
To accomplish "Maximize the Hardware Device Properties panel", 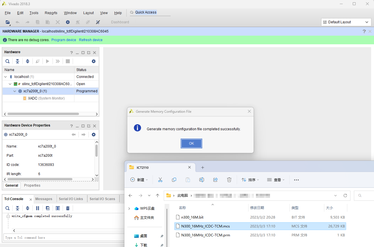I will click(83, 126).
